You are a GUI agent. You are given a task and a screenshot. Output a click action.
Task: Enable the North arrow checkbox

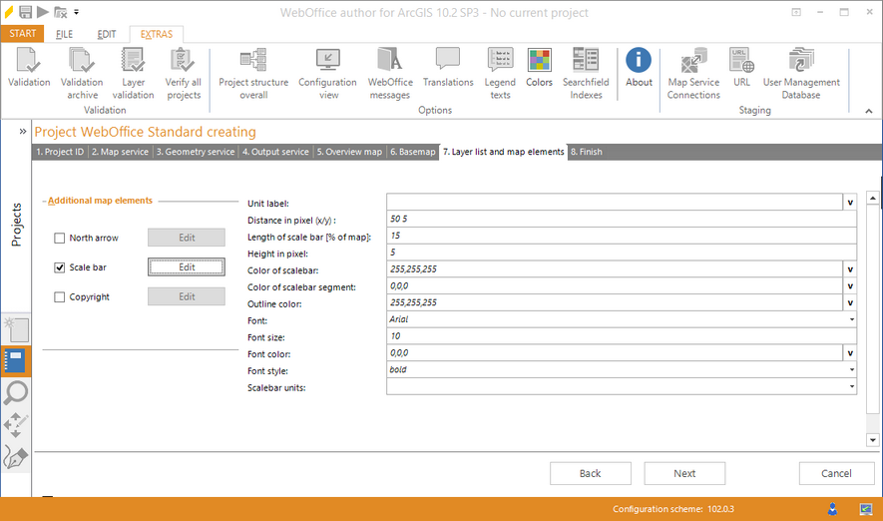pyautogui.click(x=59, y=239)
